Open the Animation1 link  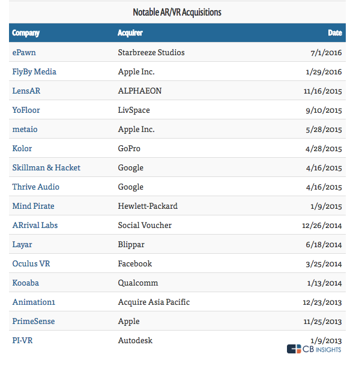tap(34, 302)
